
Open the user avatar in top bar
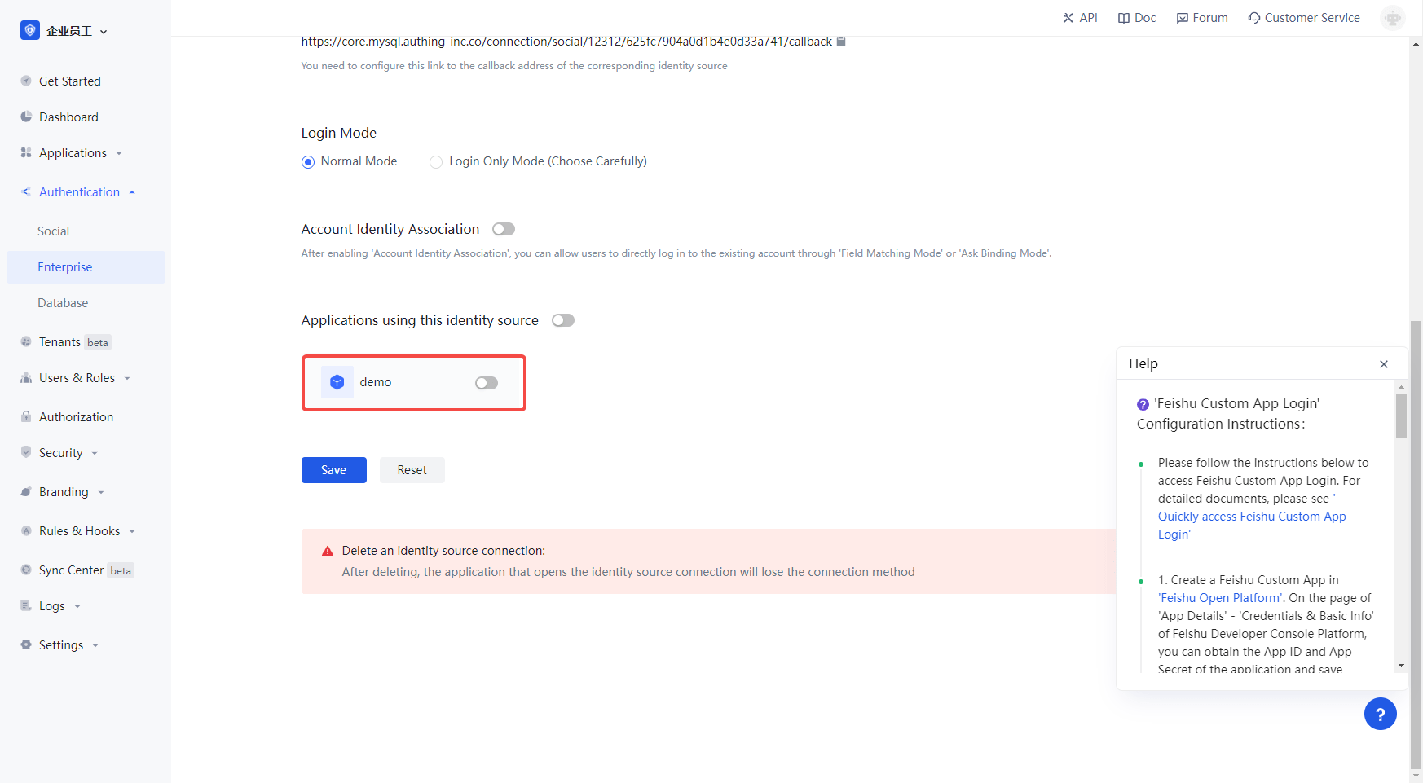[x=1392, y=18]
